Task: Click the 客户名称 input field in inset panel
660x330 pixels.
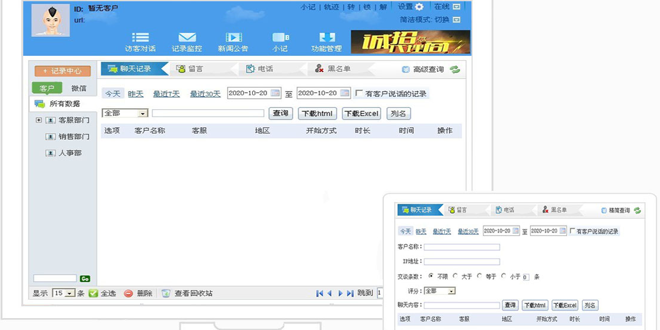Action: click(462, 247)
